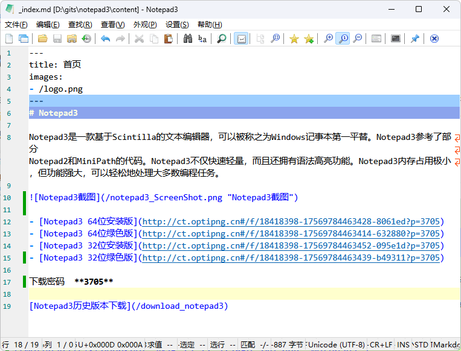Paste from clipboard icon
The image size is (461, 351).
coord(169,39)
